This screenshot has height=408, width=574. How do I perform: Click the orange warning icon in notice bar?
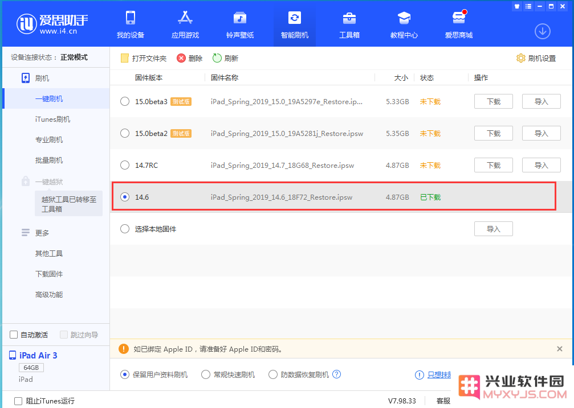(124, 349)
